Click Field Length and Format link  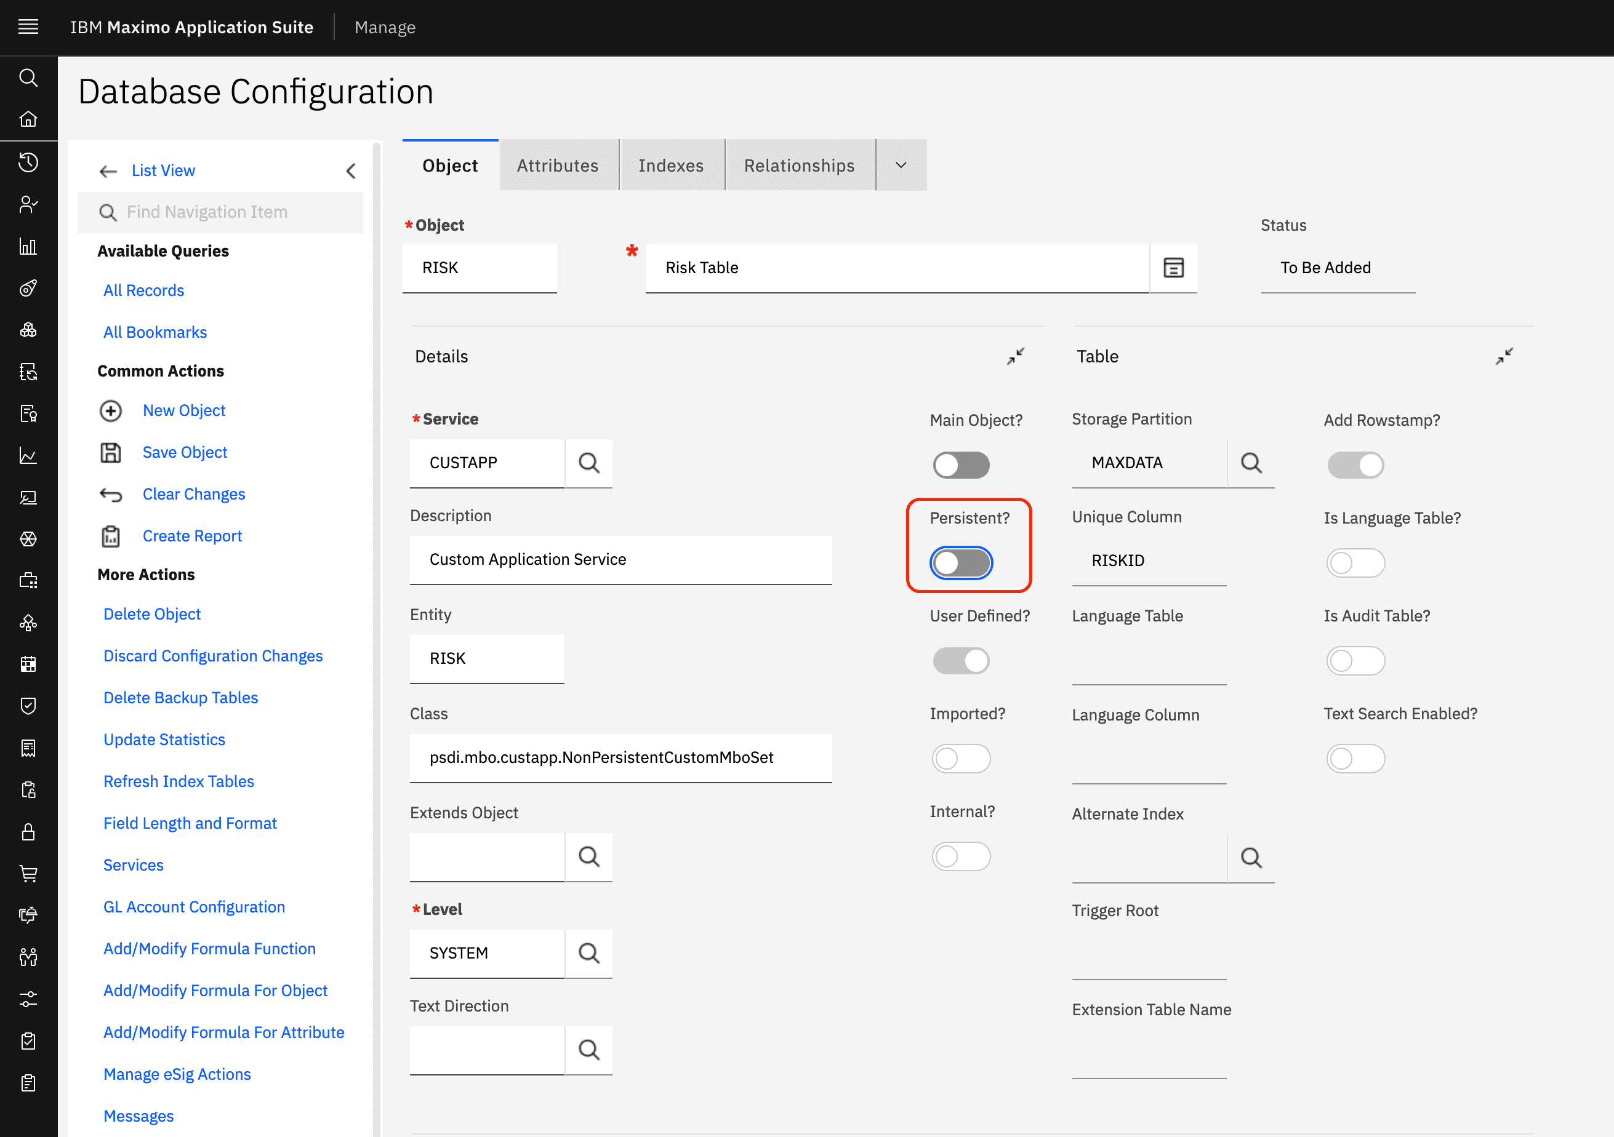190,824
